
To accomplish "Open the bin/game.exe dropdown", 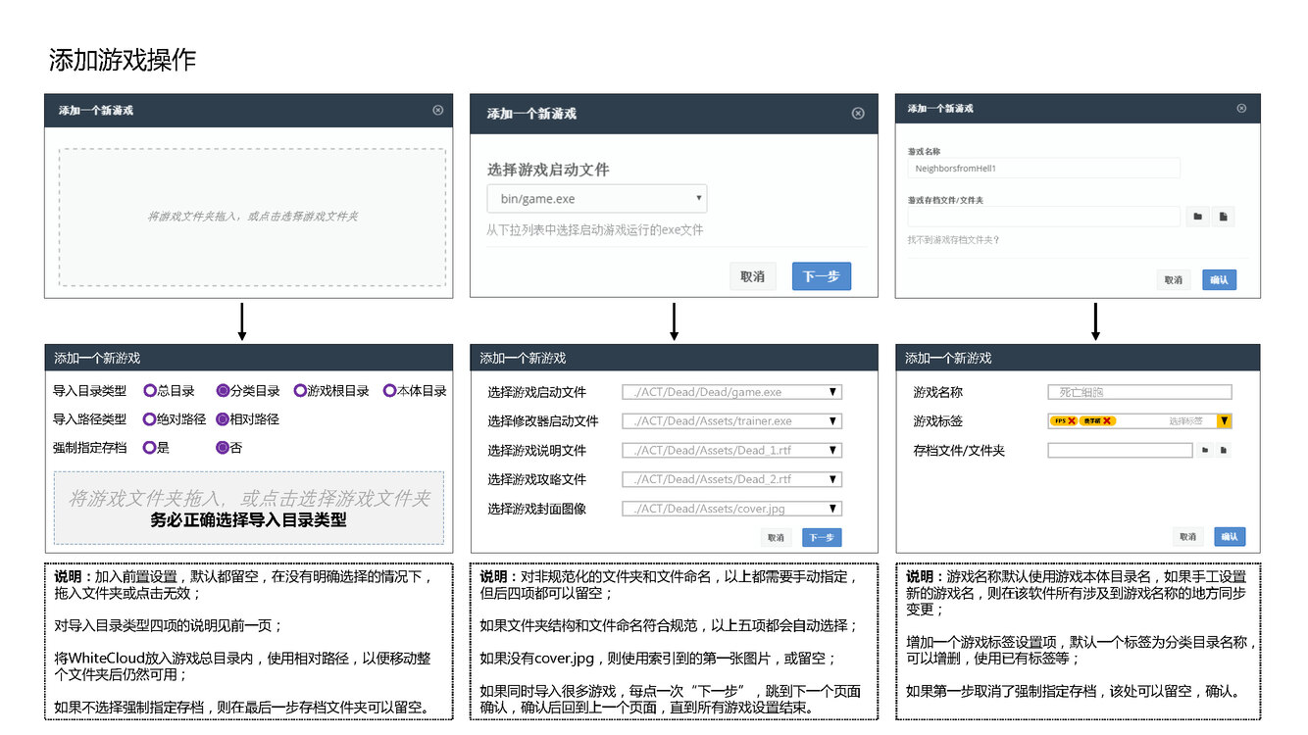I will pos(596,199).
